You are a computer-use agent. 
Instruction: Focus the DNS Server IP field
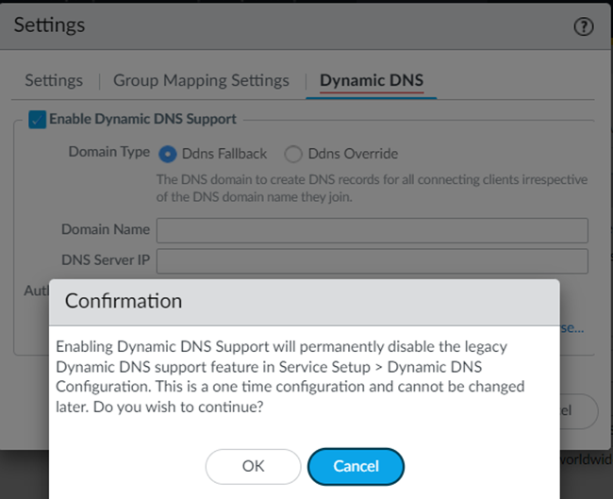point(372,261)
